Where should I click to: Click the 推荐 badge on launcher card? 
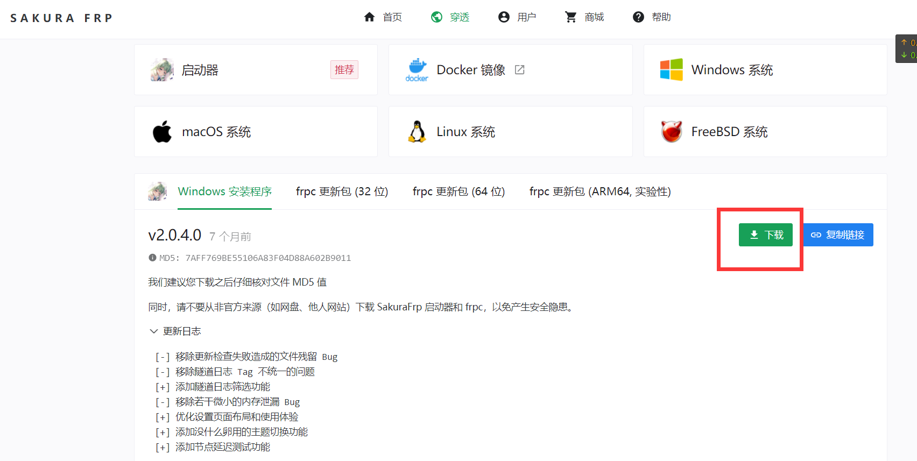click(344, 70)
